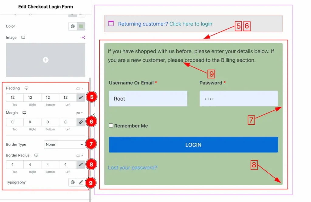The image size is (311, 202).
Task: Click the green Color swatch
Action: 81,26
